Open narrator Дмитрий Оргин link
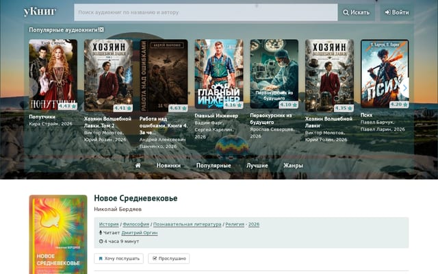 [x=140, y=233]
